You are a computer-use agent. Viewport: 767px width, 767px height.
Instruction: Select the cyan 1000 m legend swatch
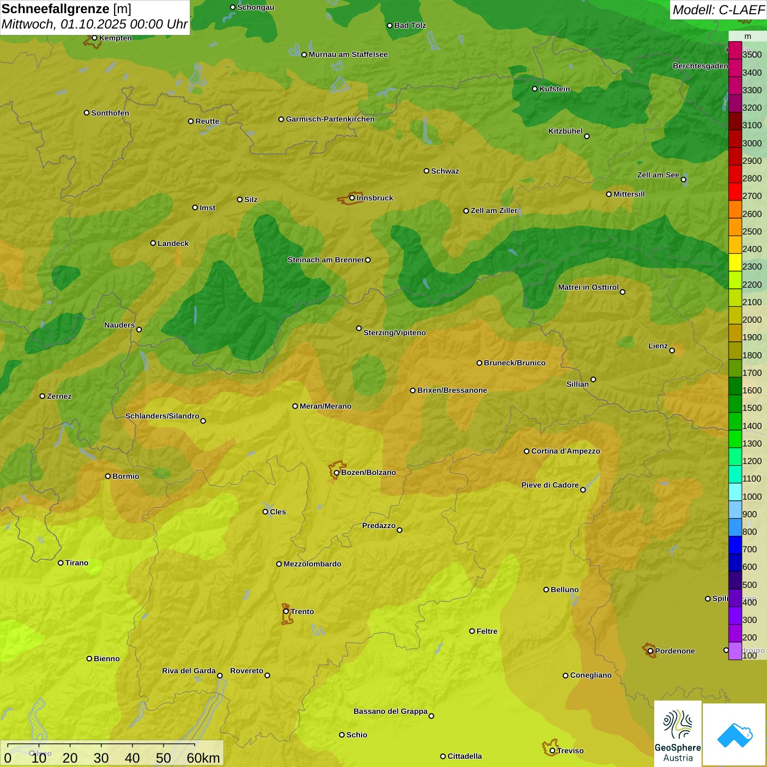[x=735, y=492]
